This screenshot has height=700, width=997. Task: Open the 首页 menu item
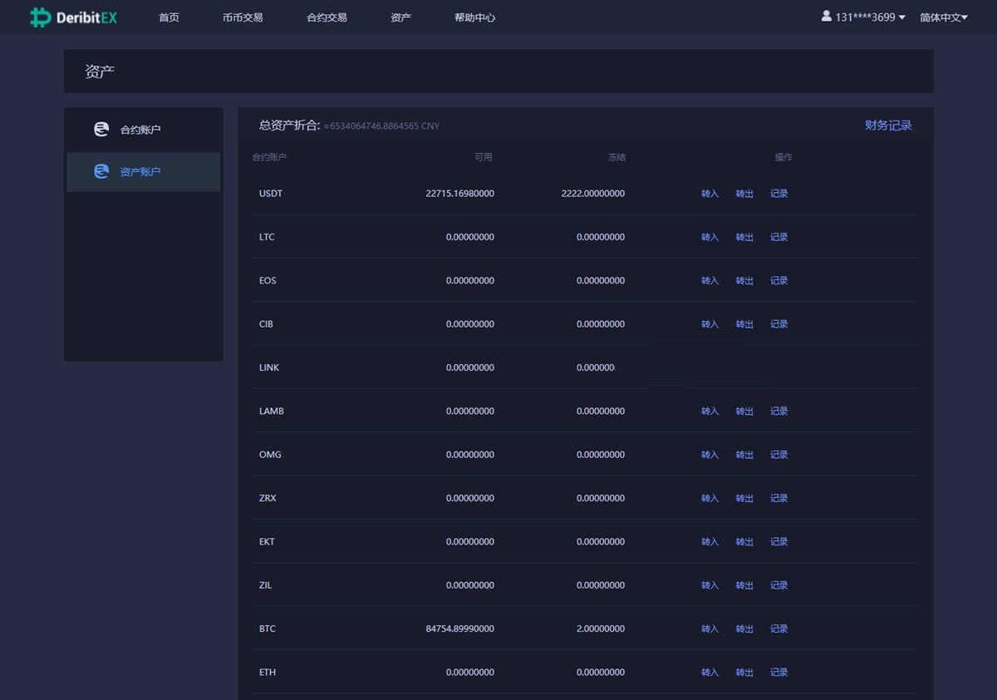[x=169, y=17]
